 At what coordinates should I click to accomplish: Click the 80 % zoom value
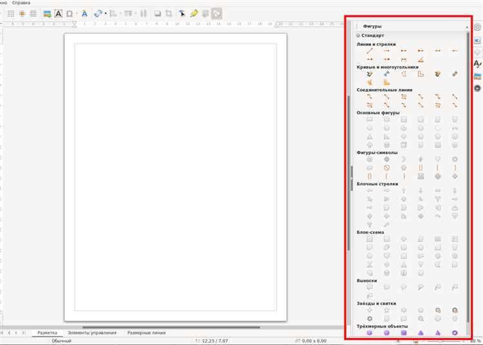[x=475, y=341]
